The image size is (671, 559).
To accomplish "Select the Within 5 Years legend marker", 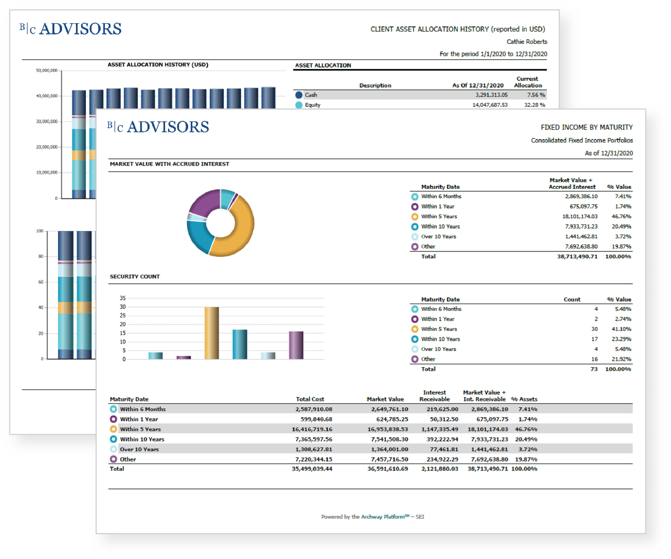I will pos(414,217).
